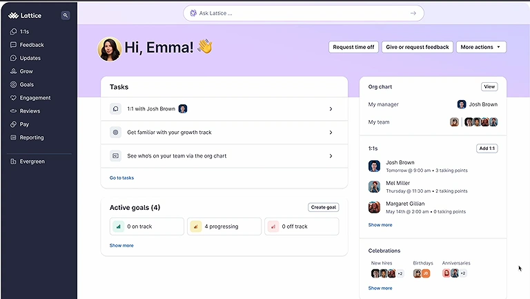
Task: Click the Ask Lattice sparkle icon
Action: 193,13
